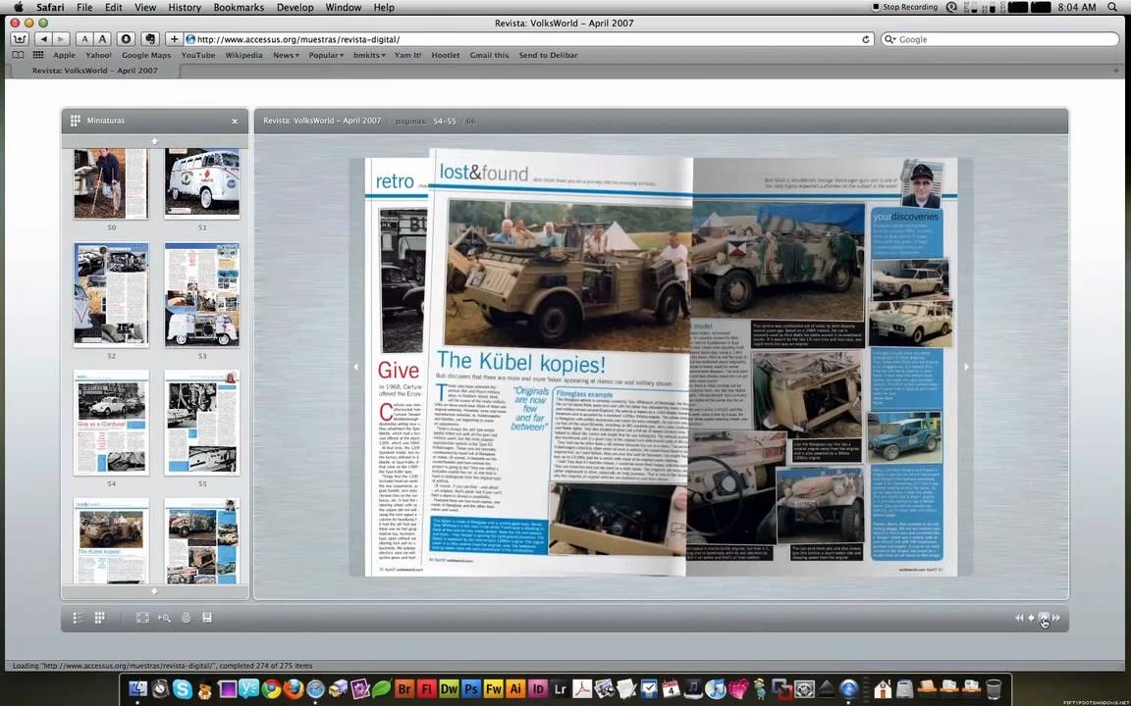The height and width of the screenshot is (706, 1131).
Task: Select page 55 thumbnail
Action: tap(202, 423)
